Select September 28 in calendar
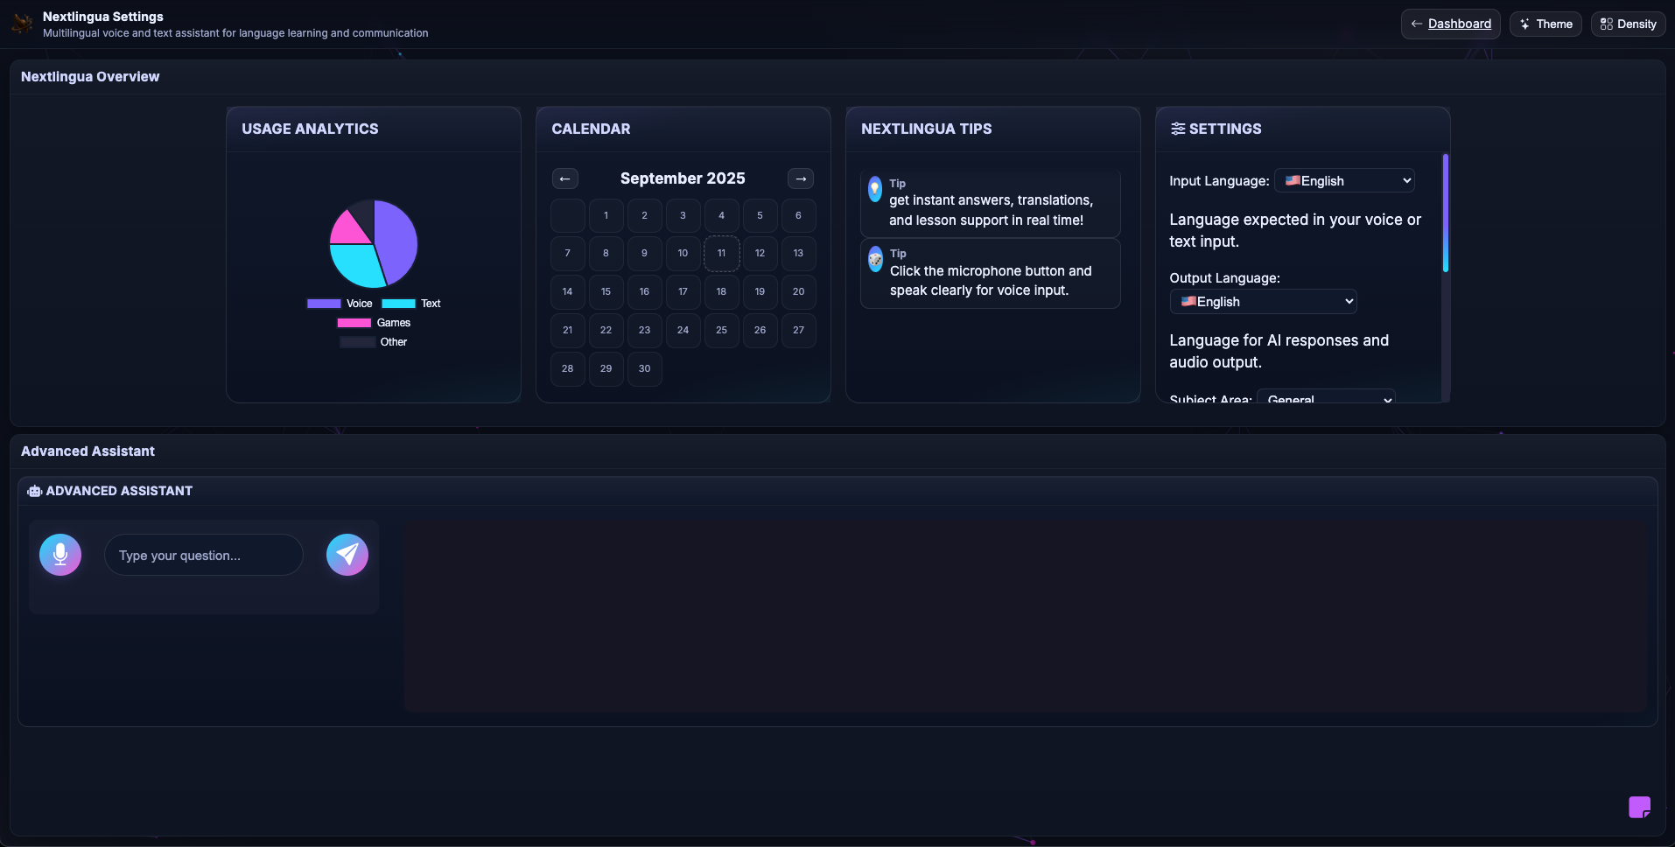Image resolution: width=1675 pixels, height=847 pixels. [568, 368]
